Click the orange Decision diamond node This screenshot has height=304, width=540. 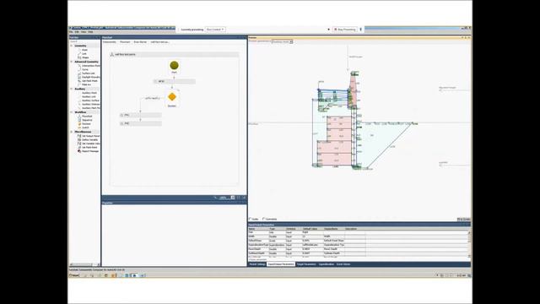[x=172, y=97]
